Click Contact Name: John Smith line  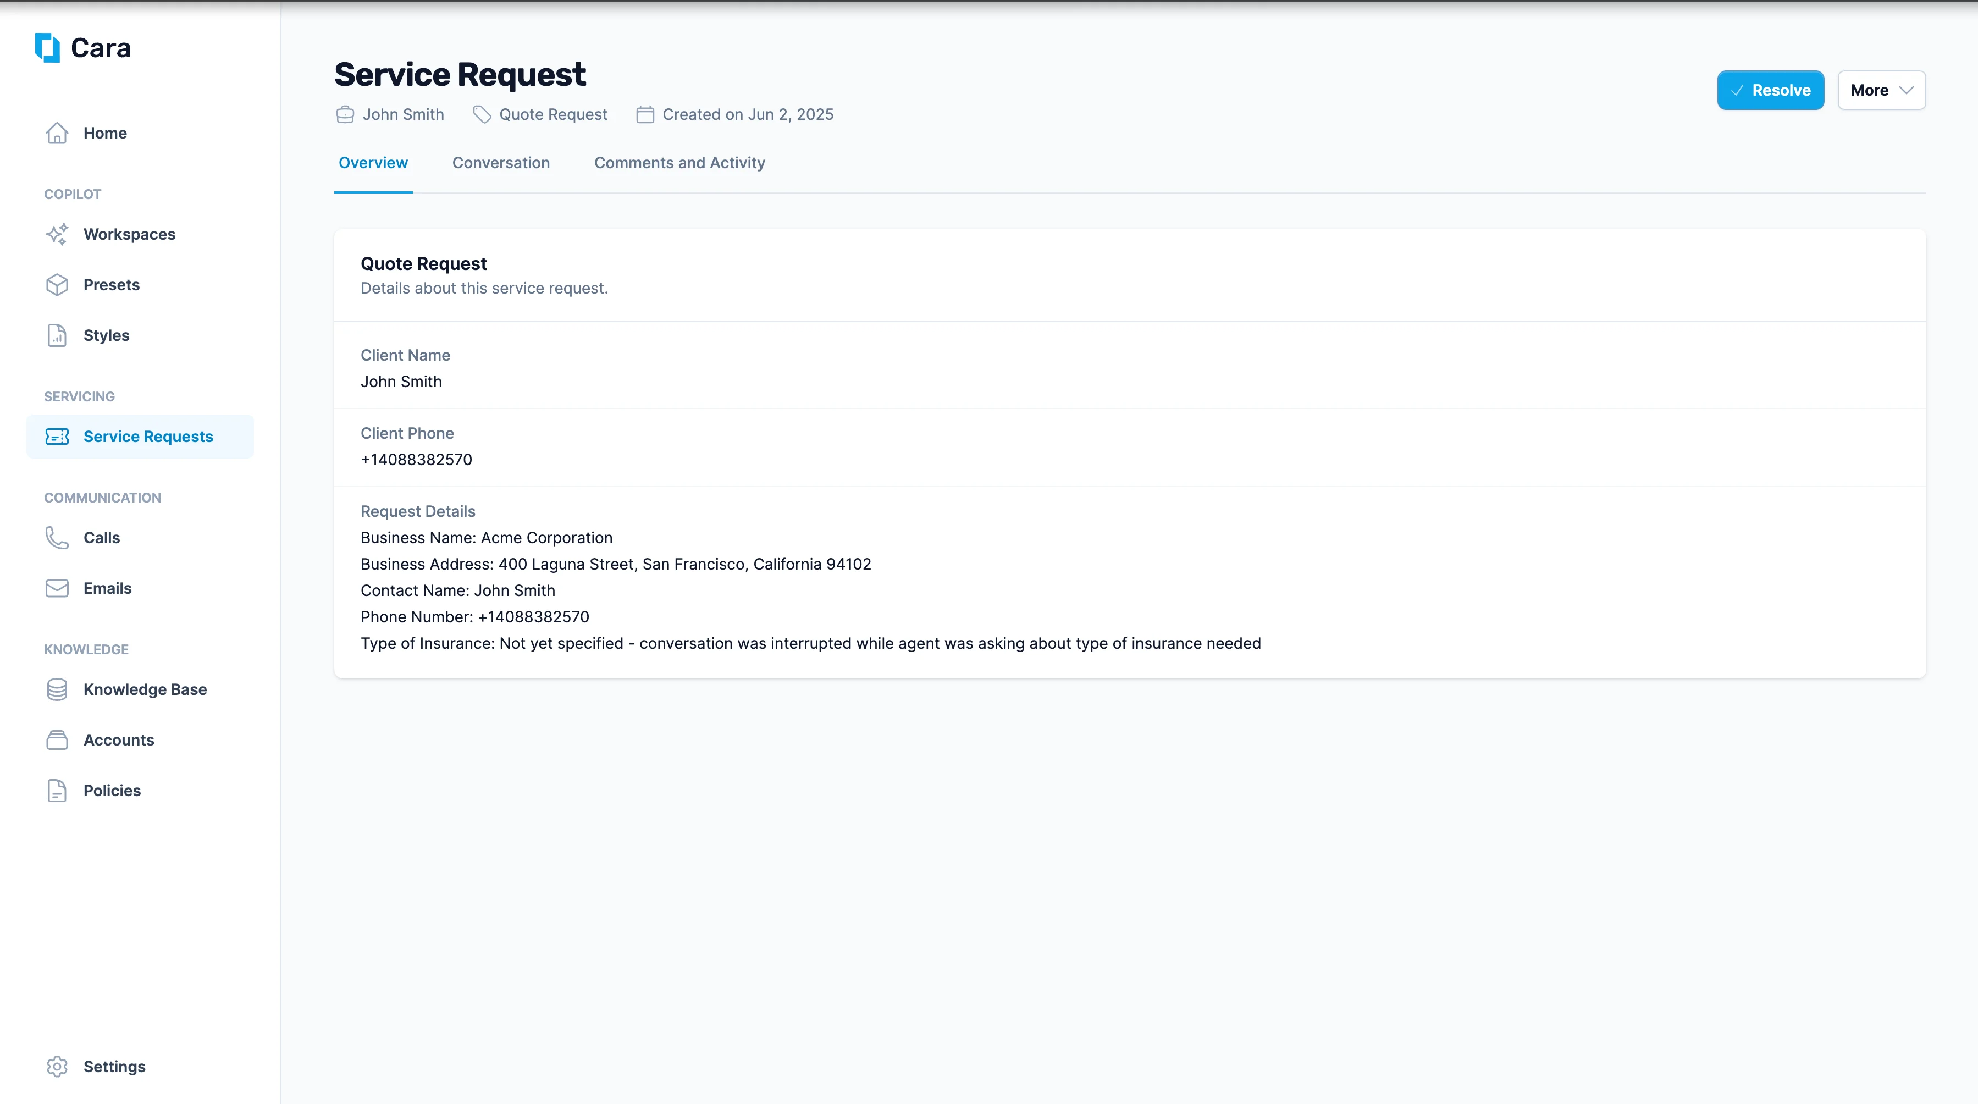click(x=457, y=590)
